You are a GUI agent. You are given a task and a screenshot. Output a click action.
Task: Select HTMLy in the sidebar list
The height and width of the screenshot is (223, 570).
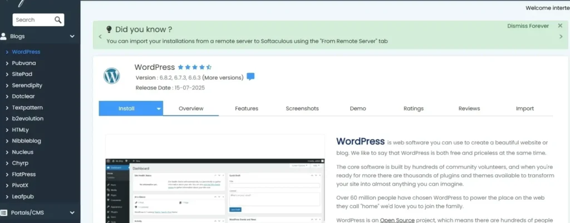[x=20, y=130]
